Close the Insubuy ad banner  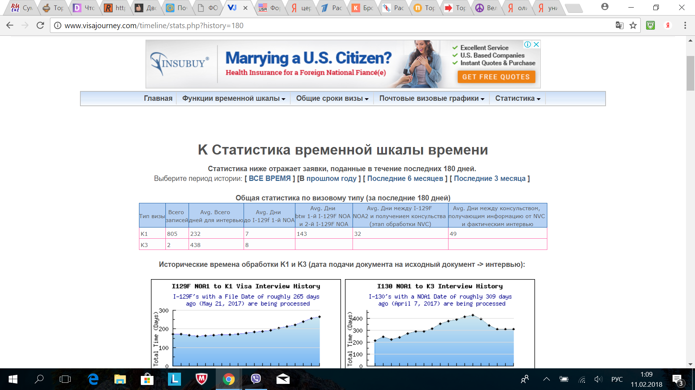[x=536, y=44]
